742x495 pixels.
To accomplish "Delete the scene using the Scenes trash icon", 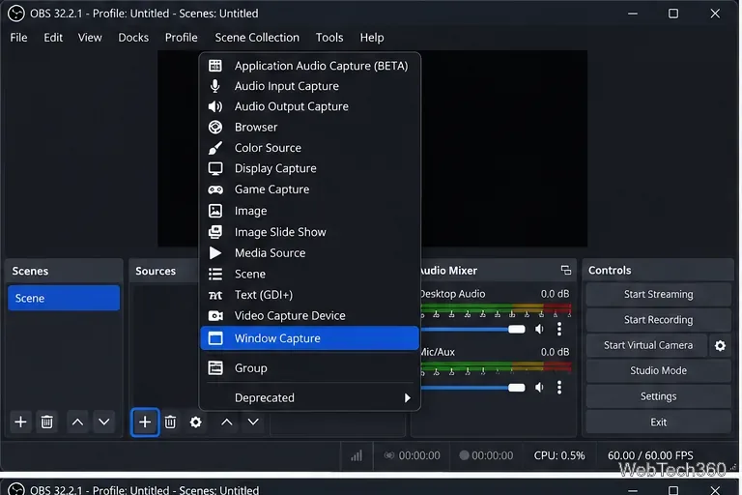I will click(x=46, y=422).
